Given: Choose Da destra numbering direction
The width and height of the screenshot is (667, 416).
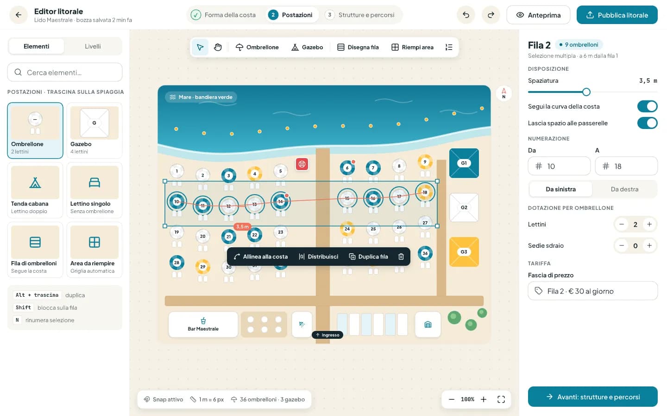Looking at the screenshot, I should pos(624,189).
